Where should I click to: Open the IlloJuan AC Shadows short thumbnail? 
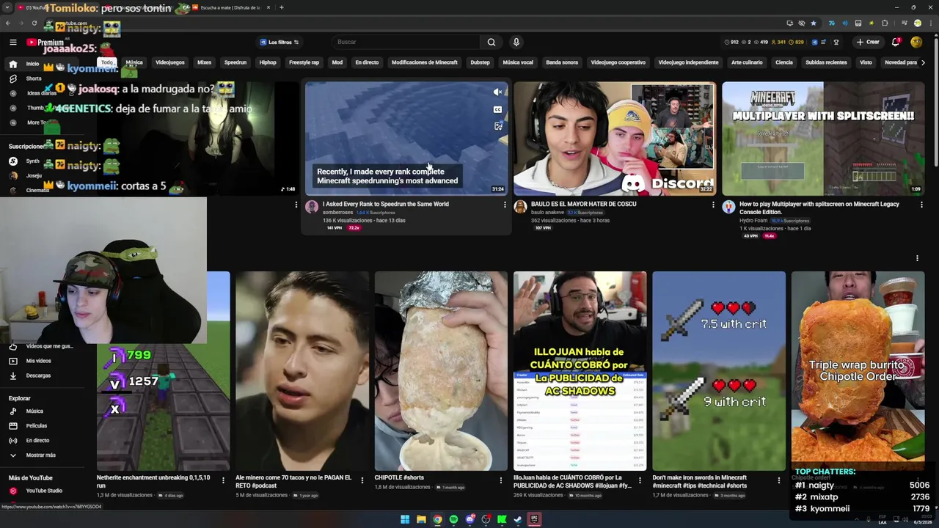(x=580, y=371)
